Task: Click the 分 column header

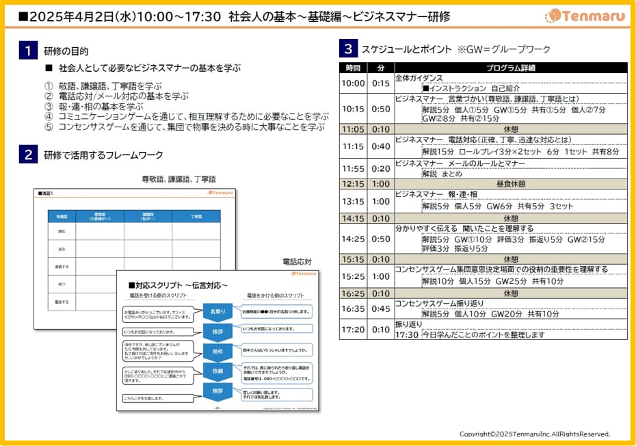Action: (x=380, y=68)
